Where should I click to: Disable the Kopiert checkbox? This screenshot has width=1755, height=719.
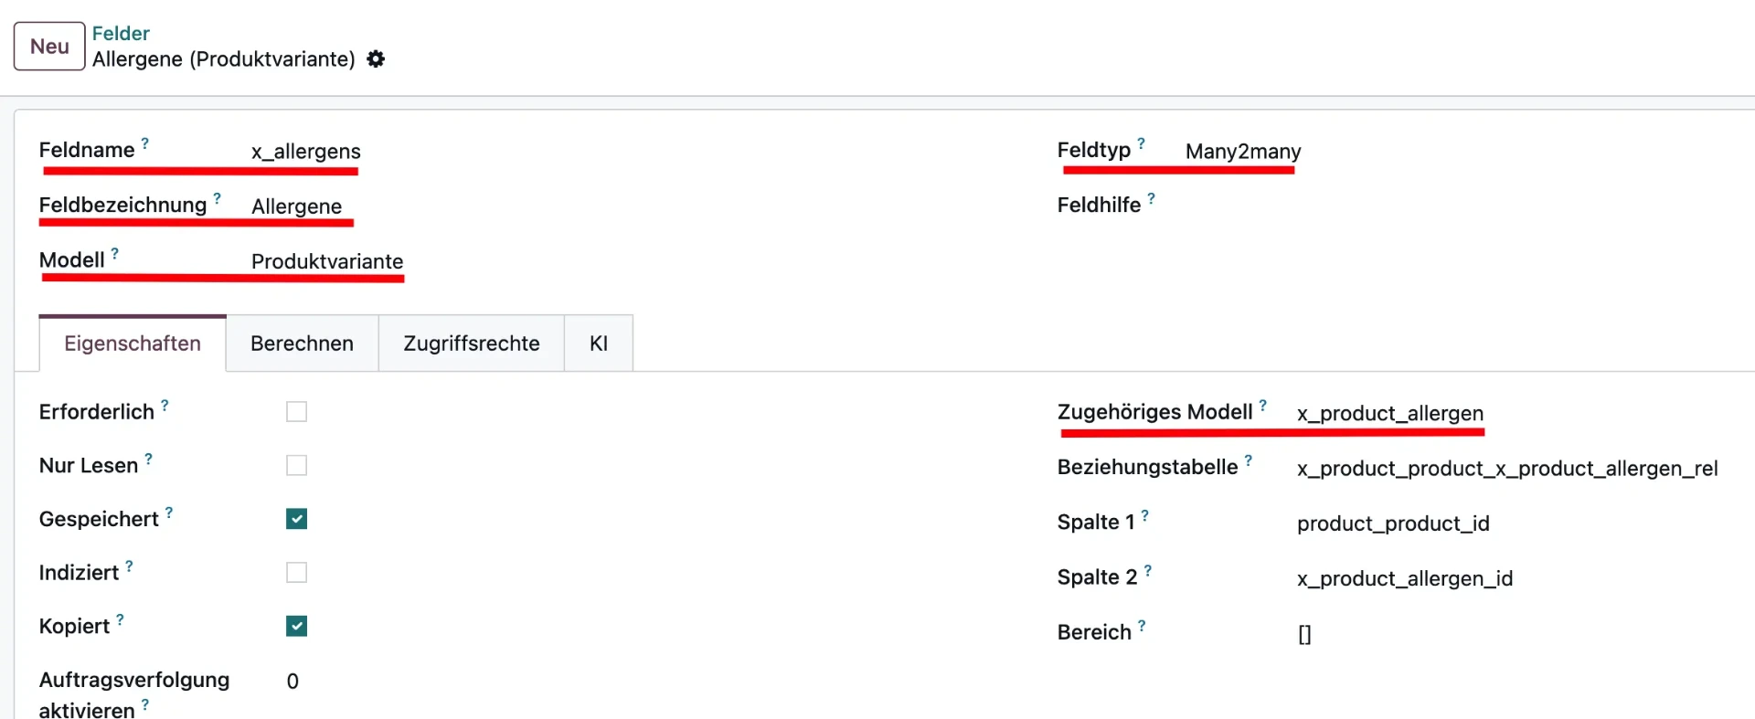(x=296, y=626)
